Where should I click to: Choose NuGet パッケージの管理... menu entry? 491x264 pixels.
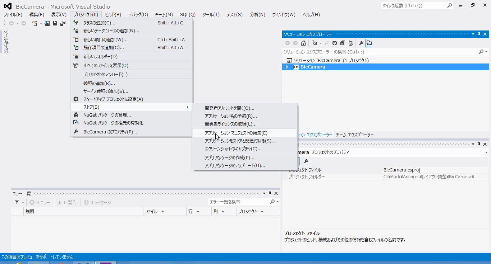click(x=132, y=115)
